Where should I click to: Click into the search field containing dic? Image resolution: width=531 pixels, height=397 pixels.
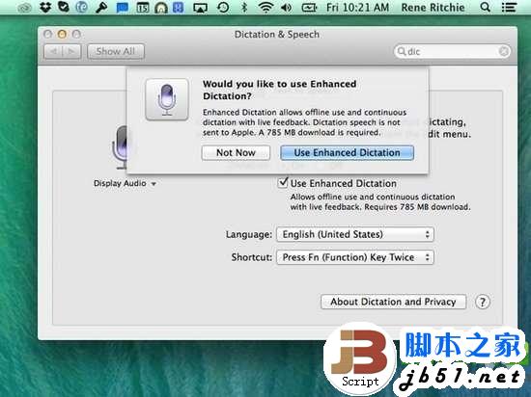[452, 51]
